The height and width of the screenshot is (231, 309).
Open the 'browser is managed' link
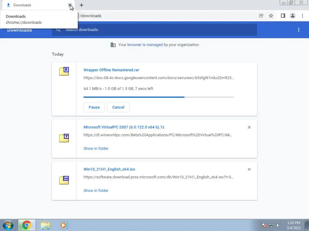coord(145,45)
